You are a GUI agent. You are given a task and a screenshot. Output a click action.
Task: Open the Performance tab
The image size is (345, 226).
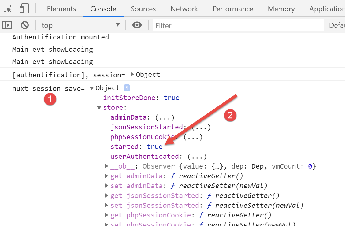pyautogui.click(x=233, y=9)
